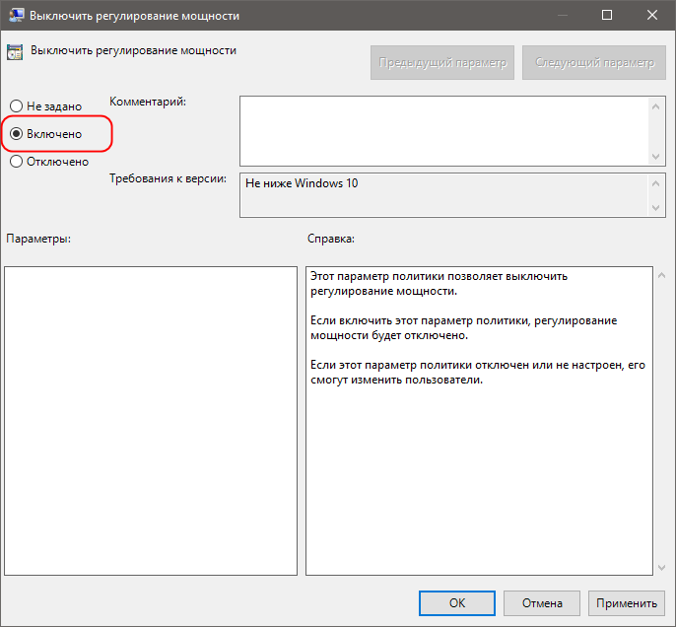Viewport: 676px width, 627px height.
Task: Select the "Включено" radio button
Action: pyautogui.click(x=45, y=134)
